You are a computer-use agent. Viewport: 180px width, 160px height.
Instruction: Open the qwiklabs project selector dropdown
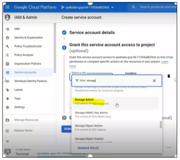88,7
